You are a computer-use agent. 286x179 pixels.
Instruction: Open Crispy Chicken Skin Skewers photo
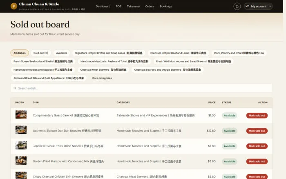tap(21, 175)
